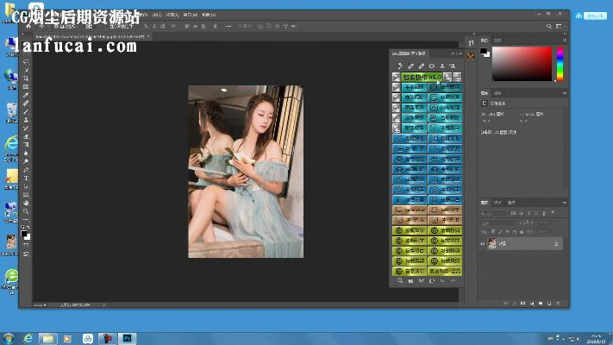Viewport: 613px width, 345px height.
Task: Switch to the Channels tab
Action: [498, 203]
